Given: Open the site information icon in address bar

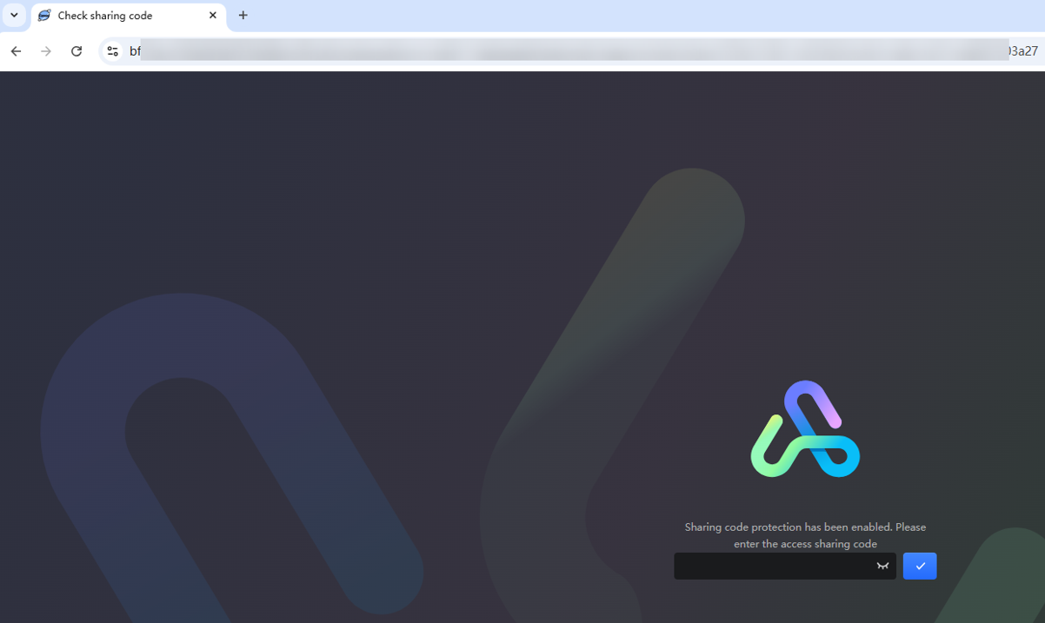Looking at the screenshot, I should [x=112, y=51].
